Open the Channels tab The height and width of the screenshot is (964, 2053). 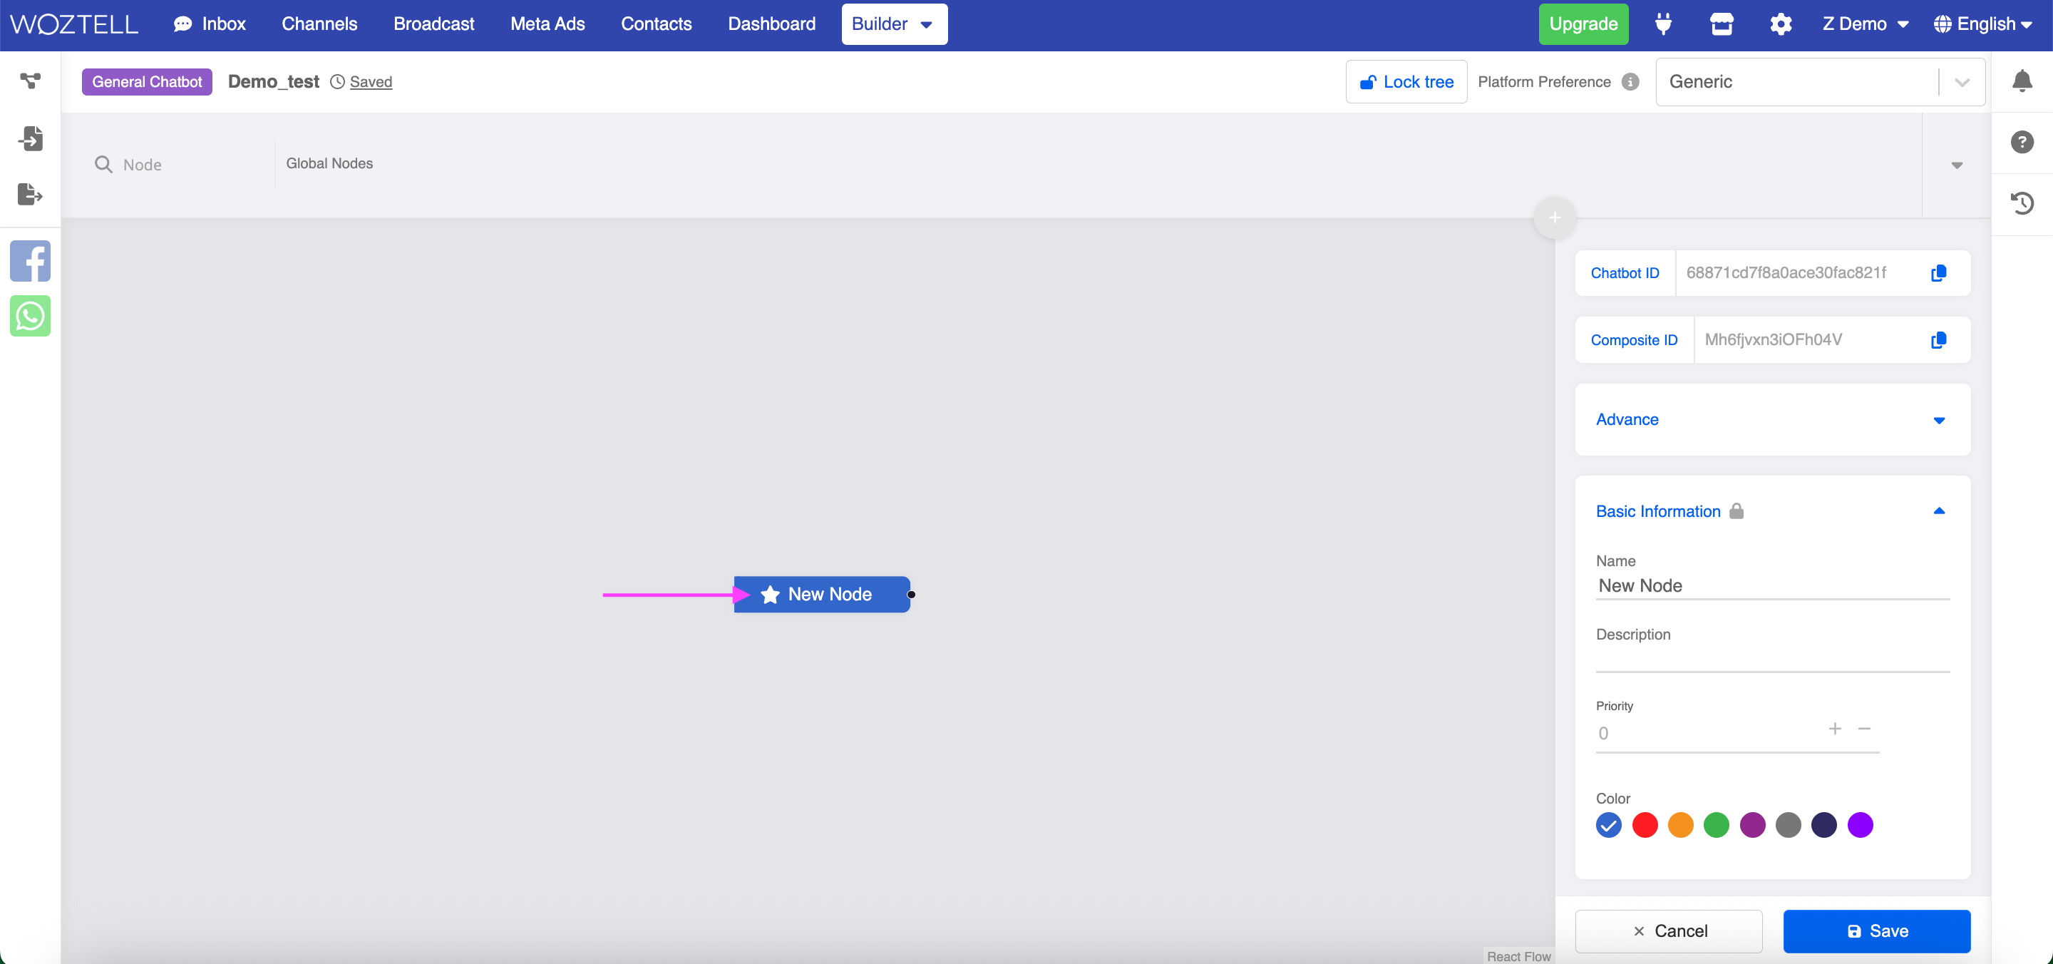319,24
